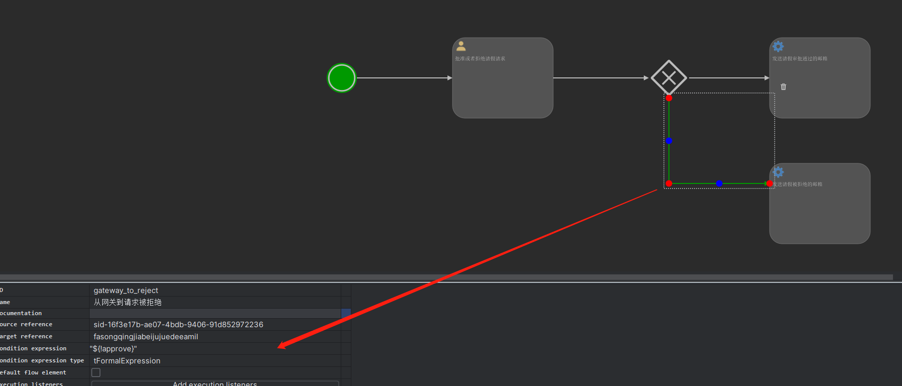Click 'ocumentation' property label
The width and height of the screenshot is (902, 386).
(21, 313)
